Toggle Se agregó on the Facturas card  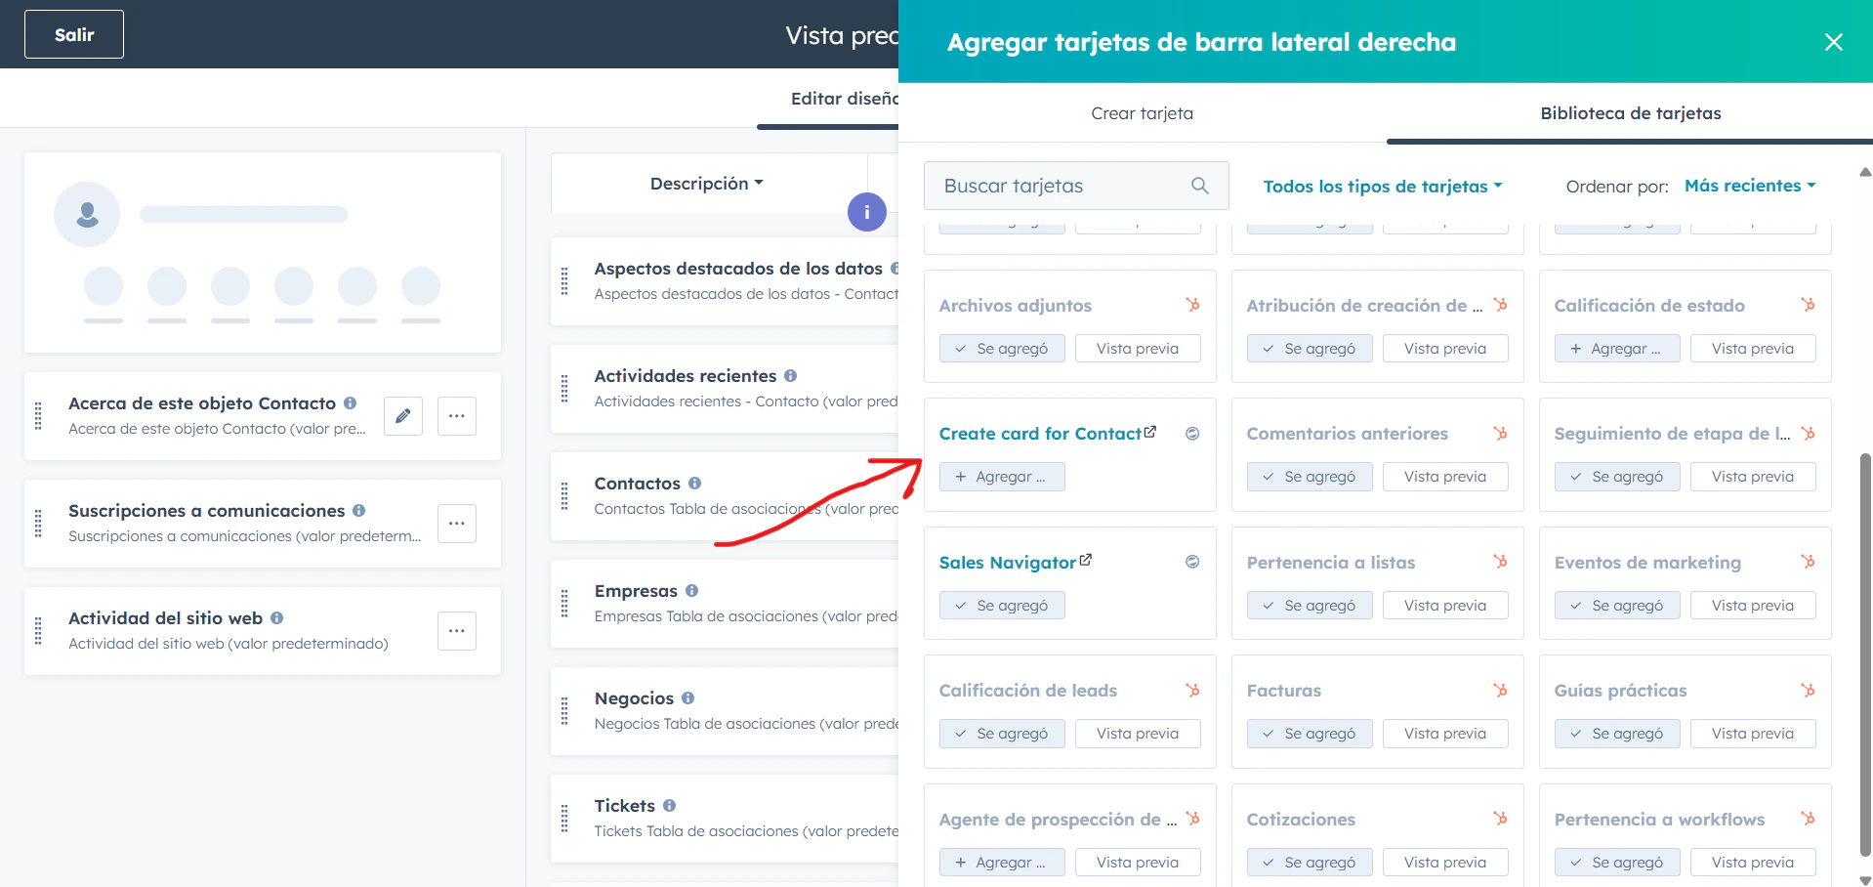tap(1310, 733)
